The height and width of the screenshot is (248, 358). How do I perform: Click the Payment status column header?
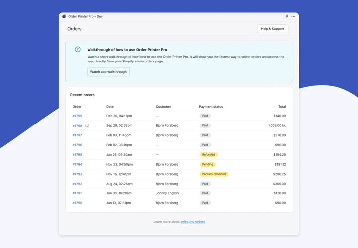[211, 107]
